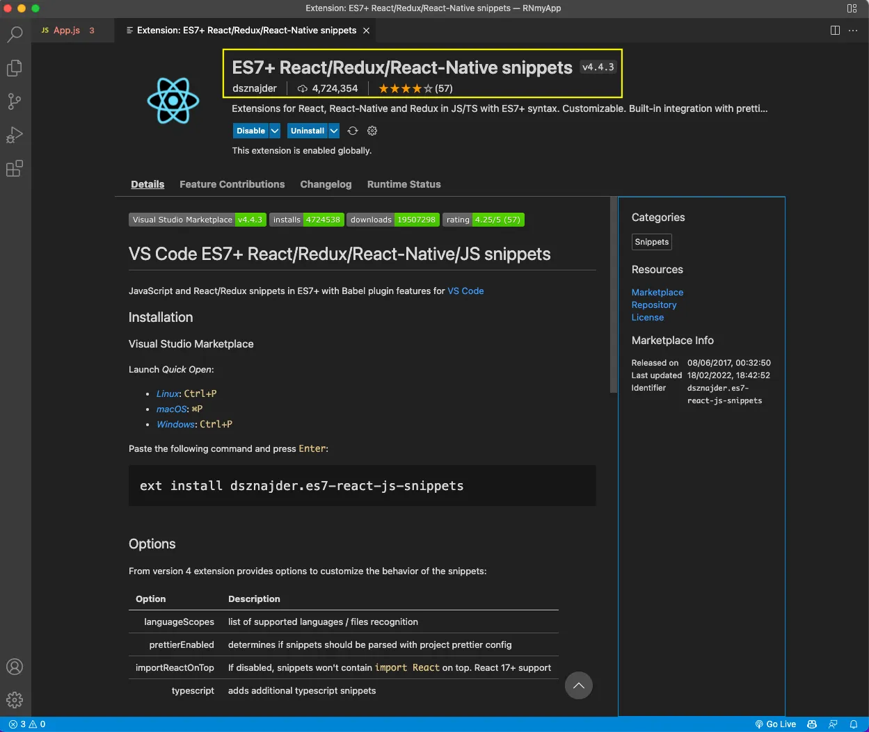
Task: Click the split editor icon
Action: [x=835, y=31]
